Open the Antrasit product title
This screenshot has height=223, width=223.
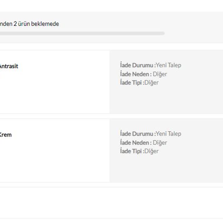(x=9, y=66)
